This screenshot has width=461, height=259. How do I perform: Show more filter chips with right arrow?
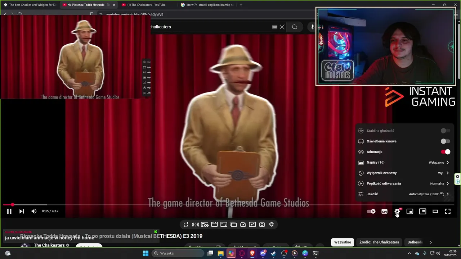click(431, 242)
